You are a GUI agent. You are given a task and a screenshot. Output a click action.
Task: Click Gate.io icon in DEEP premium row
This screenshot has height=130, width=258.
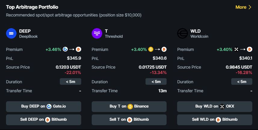pos(65,49)
